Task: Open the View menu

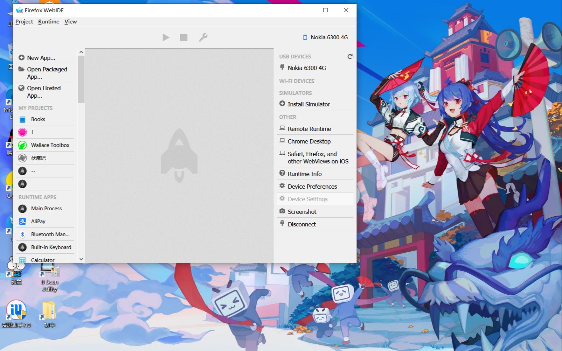Action: tap(70, 22)
